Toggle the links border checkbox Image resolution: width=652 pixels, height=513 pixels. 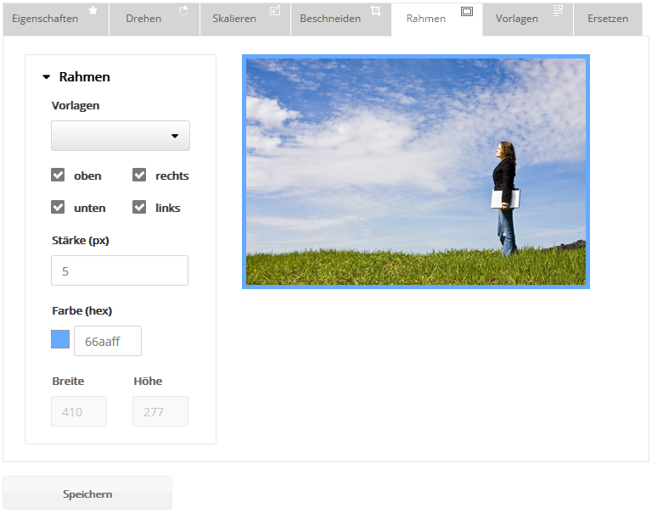pos(140,208)
